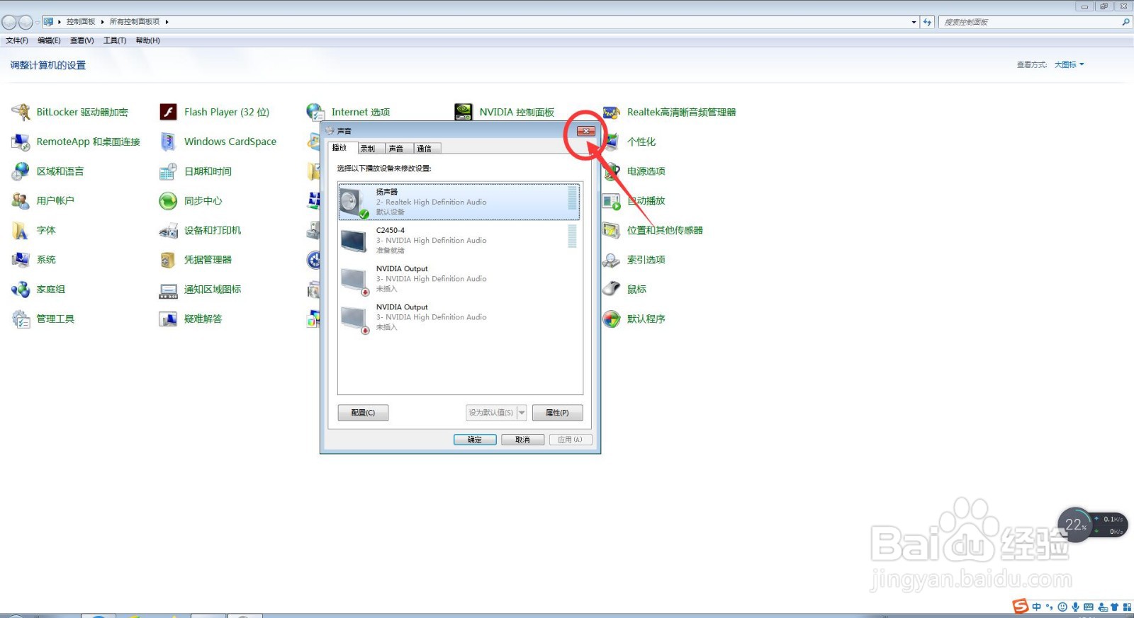Click the address bar refresh button
This screenshot has width=1134, height=618.
(x=927, y=22)
